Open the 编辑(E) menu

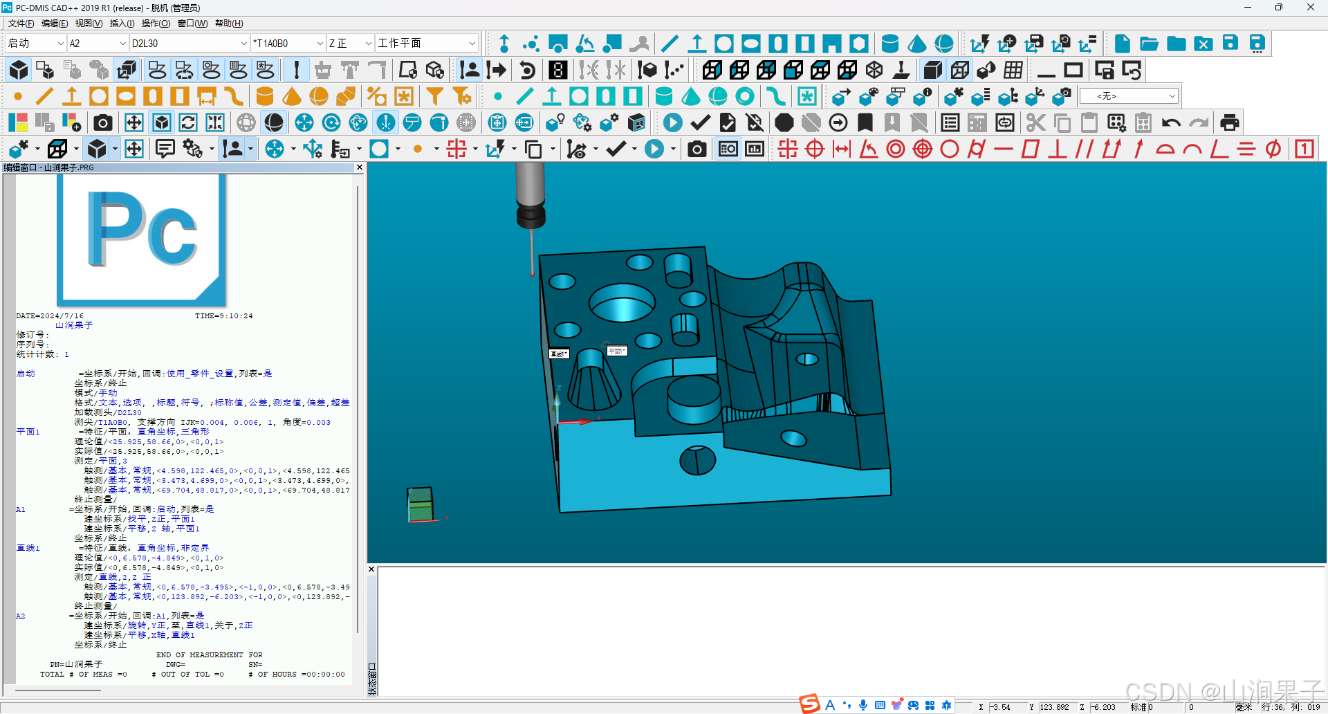[x=55, y=24]
